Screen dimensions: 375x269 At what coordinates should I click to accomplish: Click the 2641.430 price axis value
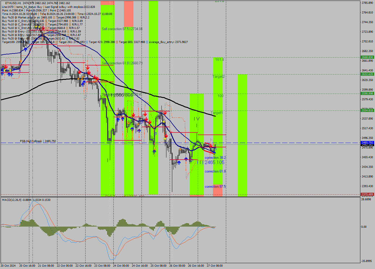click(x=367, y=70)
